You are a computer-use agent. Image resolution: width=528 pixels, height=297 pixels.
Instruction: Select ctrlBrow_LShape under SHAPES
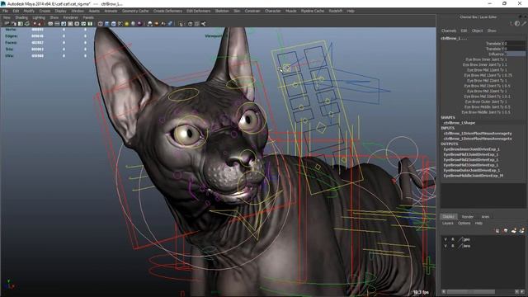[x=460, y=123]
